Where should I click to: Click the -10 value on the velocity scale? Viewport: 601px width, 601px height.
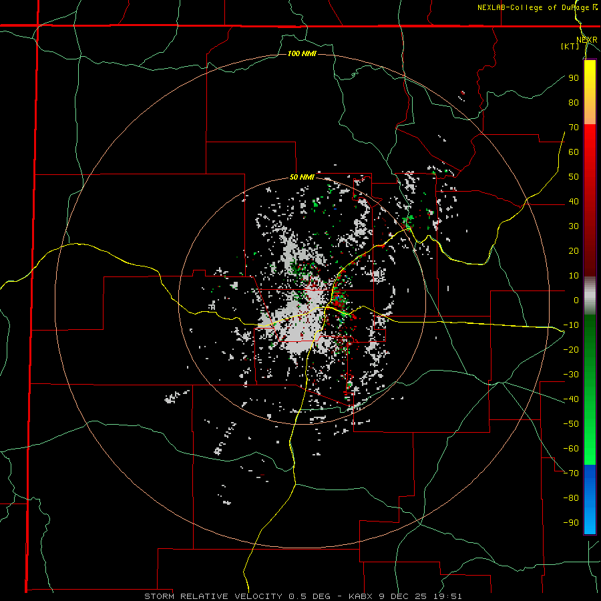point(571,325)
